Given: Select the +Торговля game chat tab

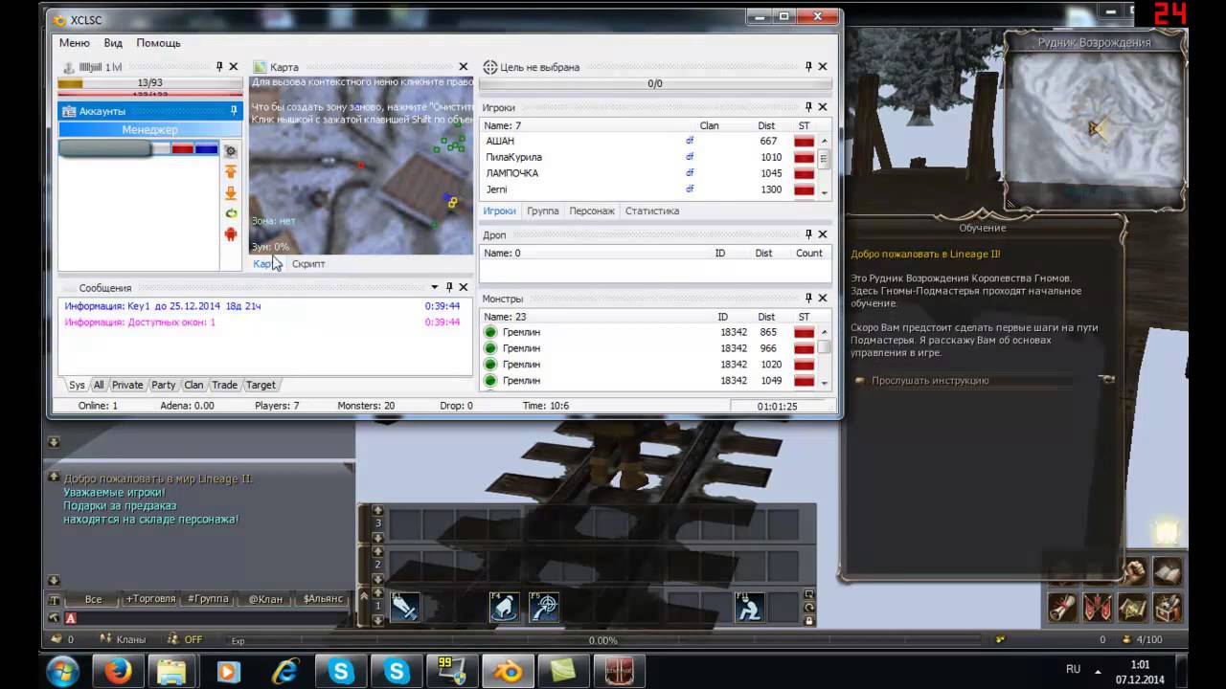Looking at the screenshot, I should pyautogui.click(x=150, y=599).
